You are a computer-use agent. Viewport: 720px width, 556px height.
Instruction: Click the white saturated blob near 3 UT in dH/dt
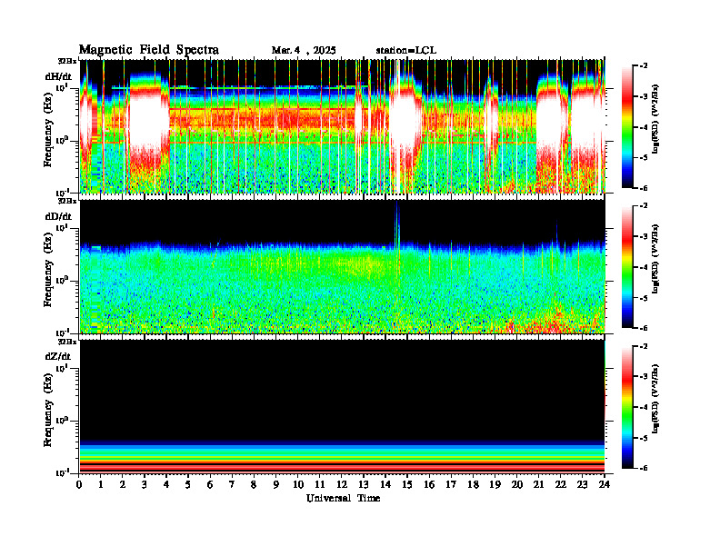pos(147,120)
